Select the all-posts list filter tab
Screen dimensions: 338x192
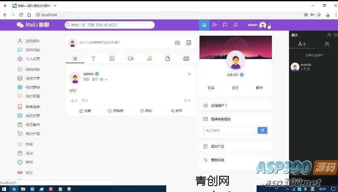click(x=75, y=59)
